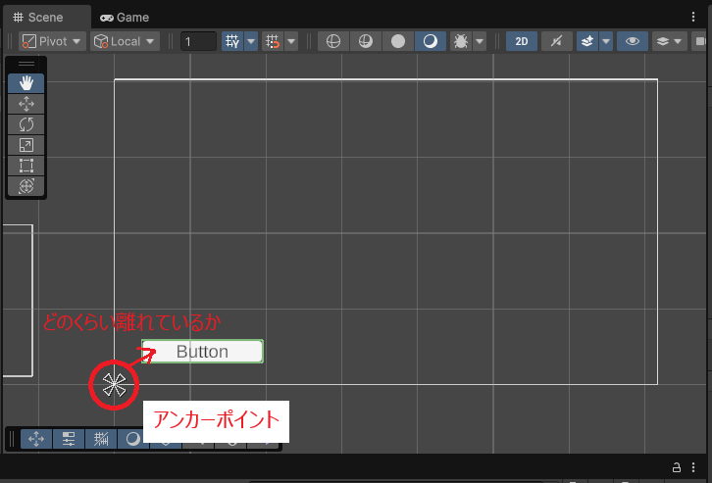This screenshot has width=712, height=483.
Task: Select Wireframe draw mode
Action: (333, 41)
